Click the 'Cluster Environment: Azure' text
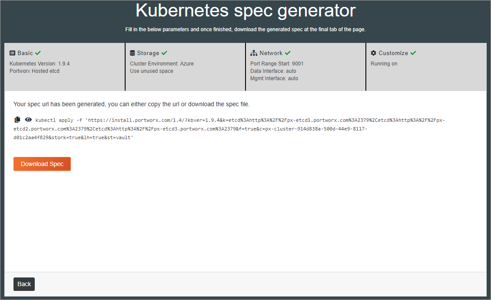The width and height of the screenshot is (491, 300). tap(162, 64)
